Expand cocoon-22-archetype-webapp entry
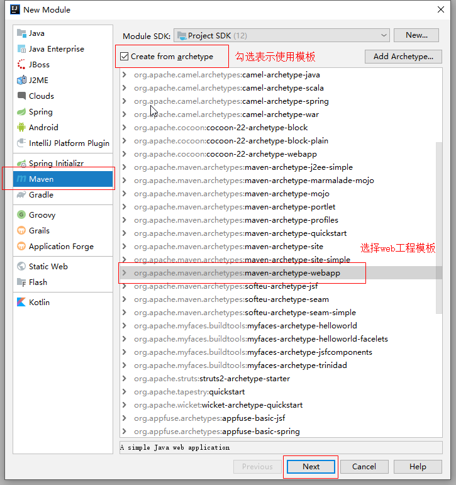This screenshot has height=485, width=456. pos(125,153)
